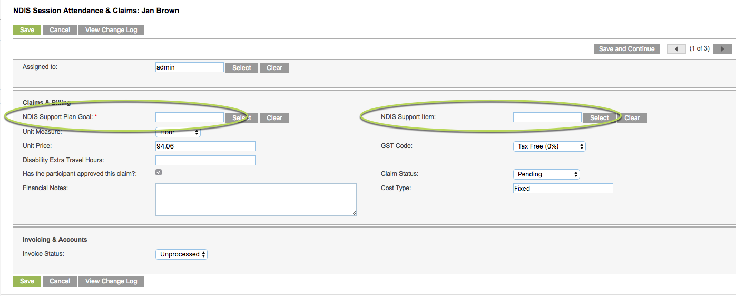Click the NDIS Support Plan Goal field

(x=190, y=117)
